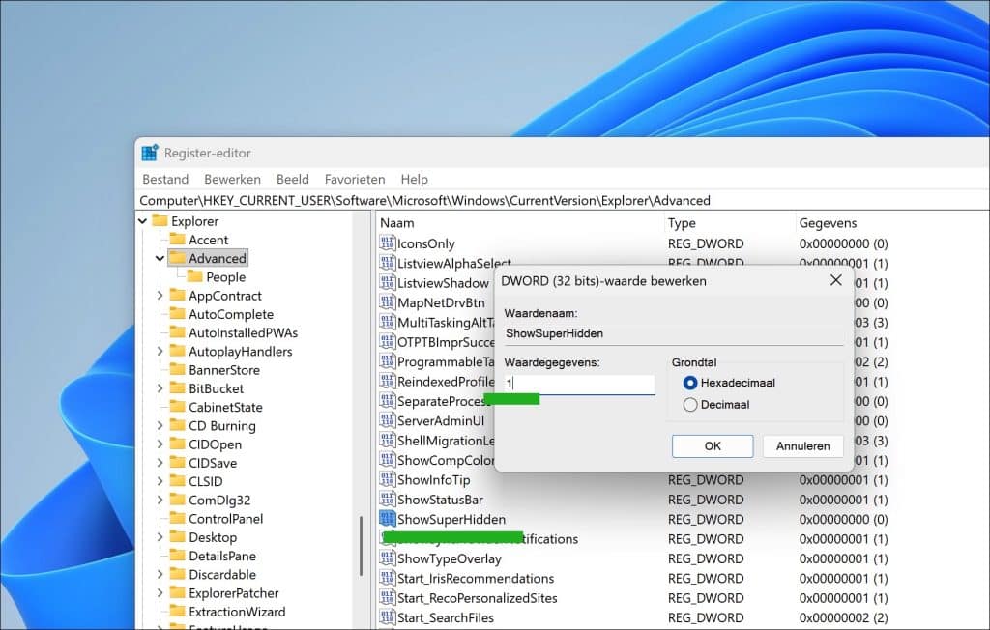The height and width of the screenshot is (630, 990).
Task: Select the CIDSave key in tree
Action: click(212, 463)
